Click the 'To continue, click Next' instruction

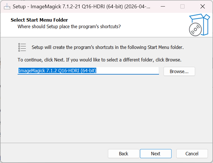(99, 60)
